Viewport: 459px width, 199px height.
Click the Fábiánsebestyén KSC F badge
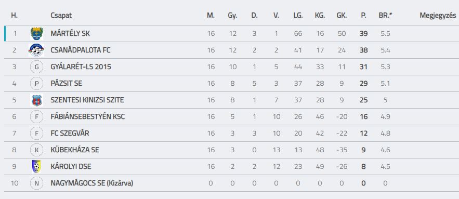pos(36,117)
